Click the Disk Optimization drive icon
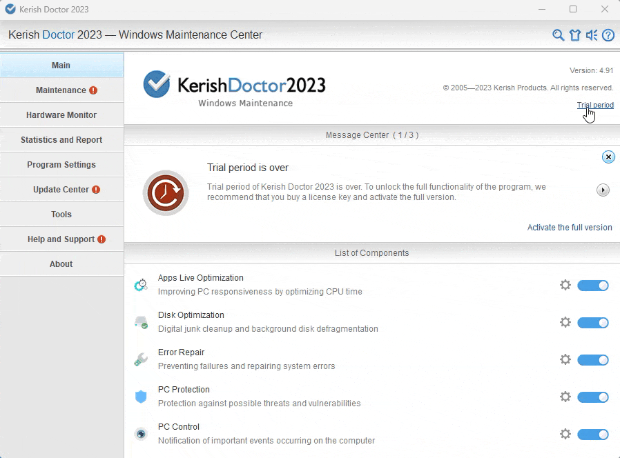Viewport: 620px width, 458px height. click(x=141, y=322)
